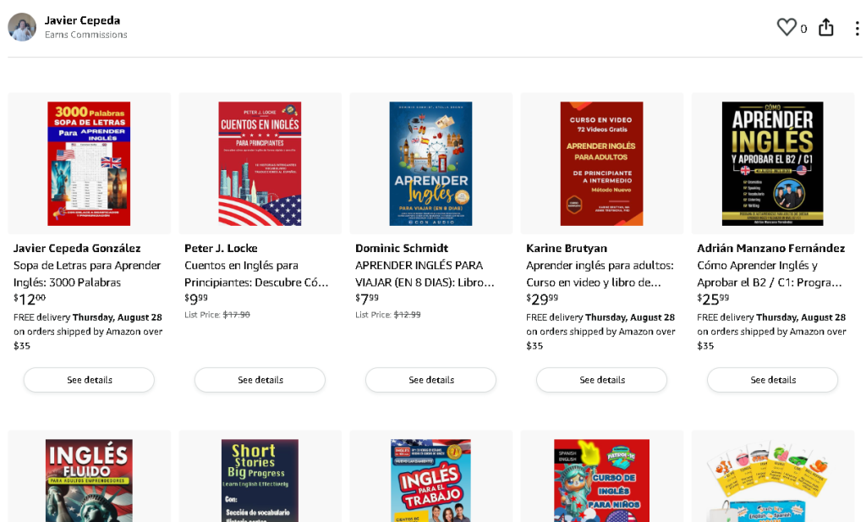See details for Peter J. Locke book
Screen dimensions: 866x522
tap(260, 380)
